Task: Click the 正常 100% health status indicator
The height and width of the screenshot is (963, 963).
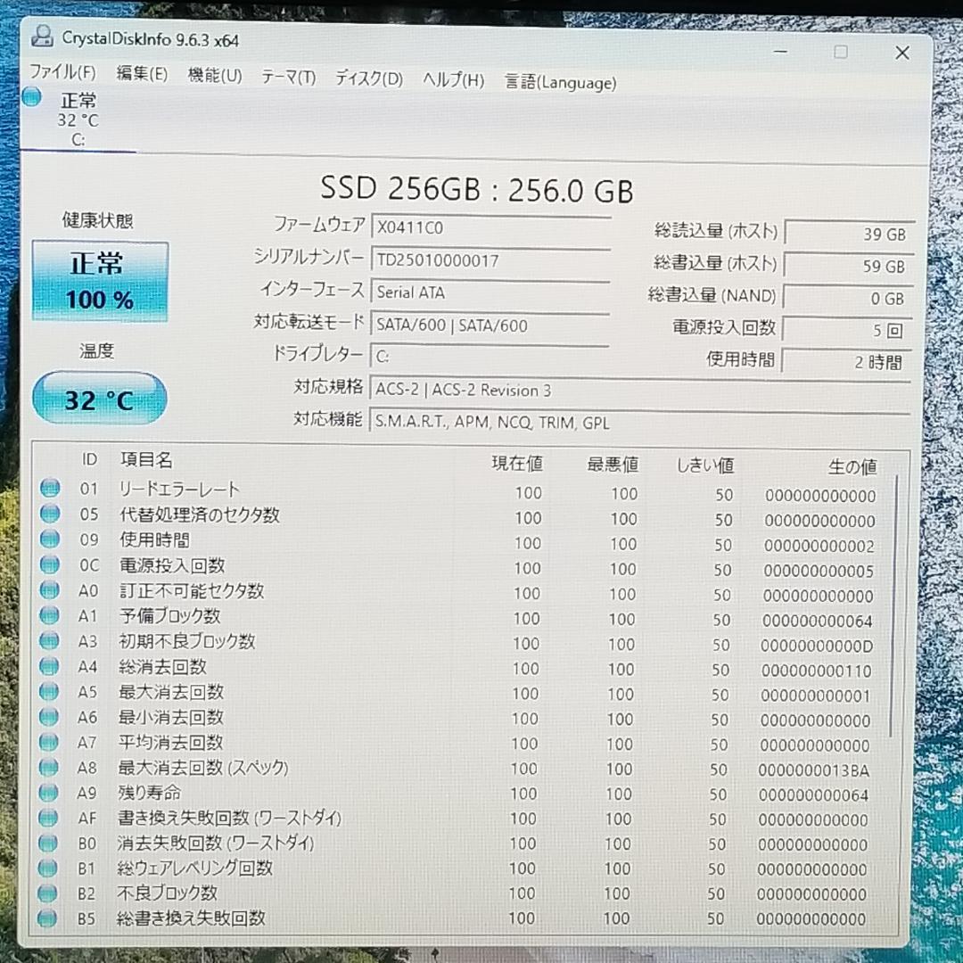Action: pos(99,278)
